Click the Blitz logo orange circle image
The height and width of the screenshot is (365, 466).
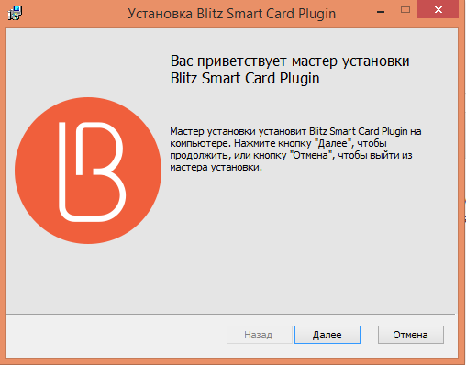88,171
